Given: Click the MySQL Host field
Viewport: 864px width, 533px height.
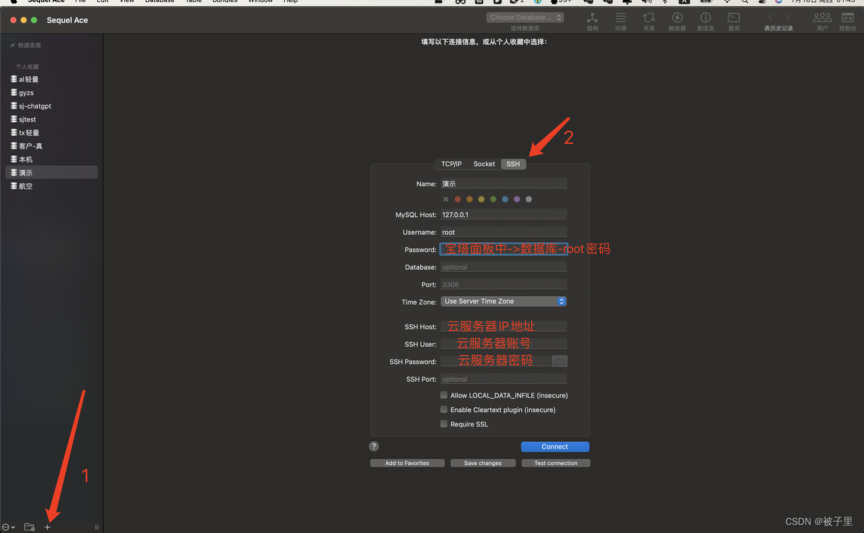Looking at the screenshot, I should (504, 215).
